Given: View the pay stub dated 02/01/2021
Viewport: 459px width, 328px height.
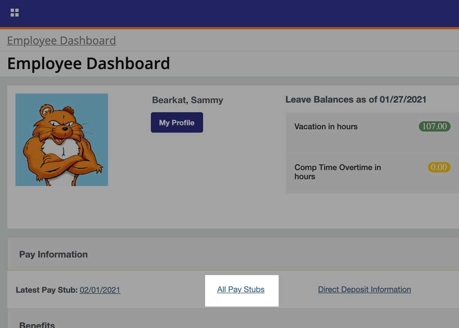Looking at the screenshot, I should (100, 289).
